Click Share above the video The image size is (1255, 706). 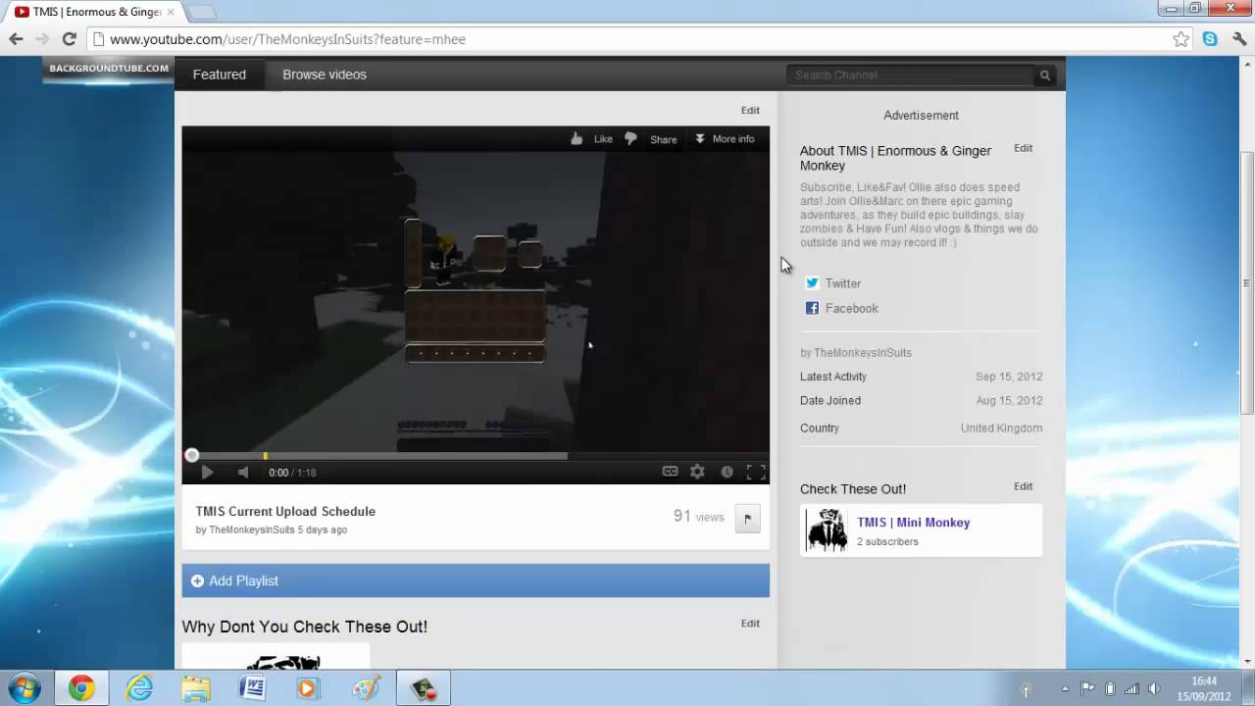click(664, 139)
